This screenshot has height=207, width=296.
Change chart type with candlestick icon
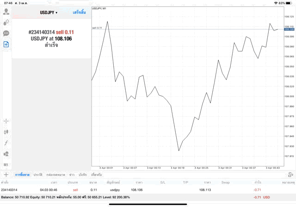coord(6,132)
